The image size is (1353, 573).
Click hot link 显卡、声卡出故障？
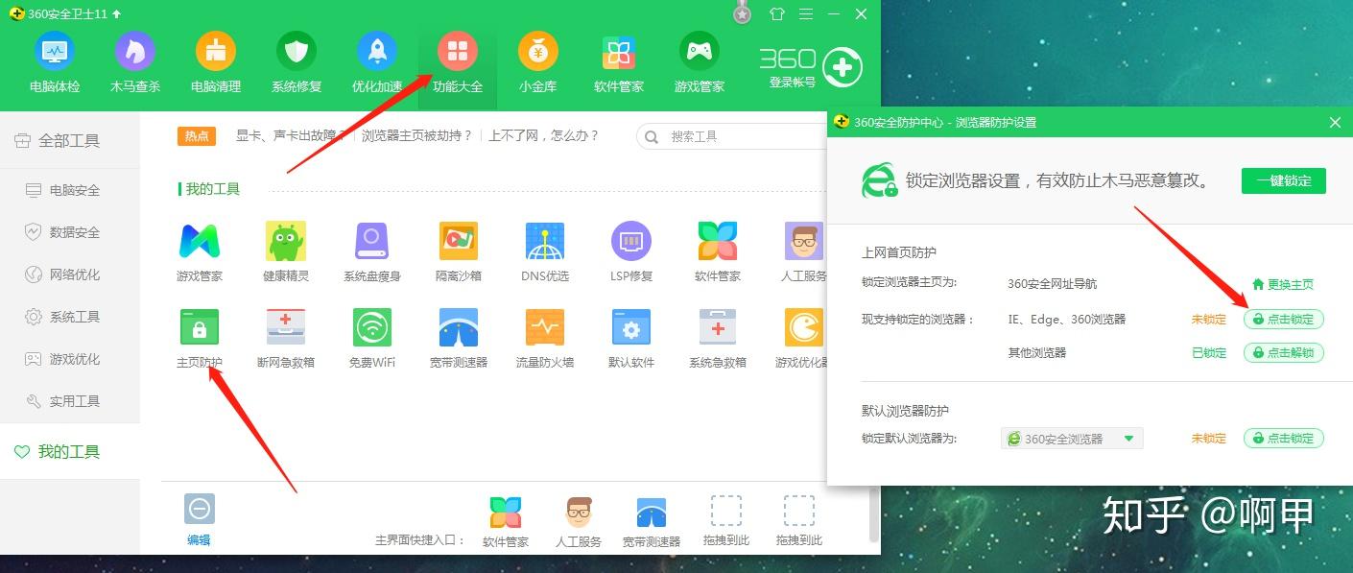(x=292, y=136)
